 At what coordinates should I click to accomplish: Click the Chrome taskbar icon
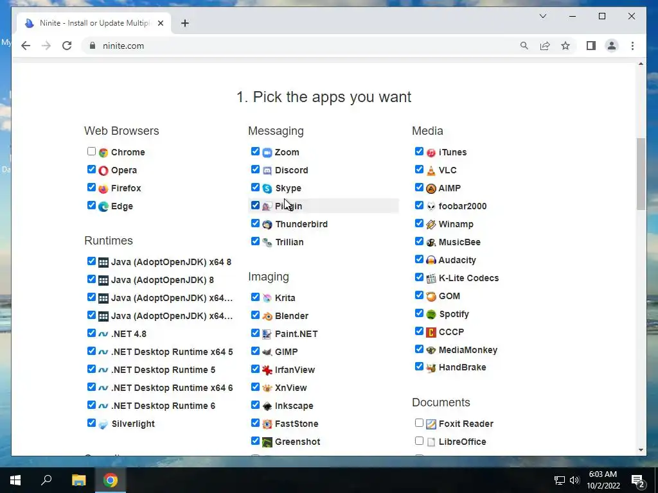click(x=111, y=480)
